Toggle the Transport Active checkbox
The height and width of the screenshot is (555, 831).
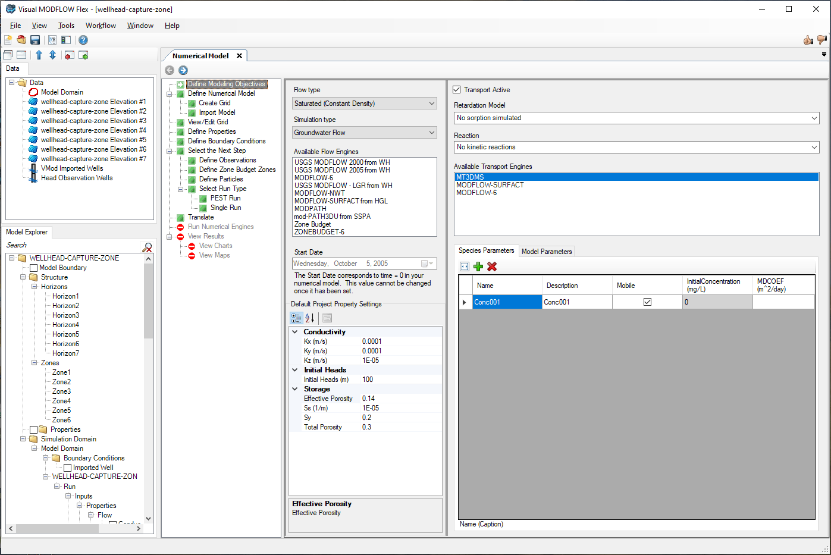point(457,89)
